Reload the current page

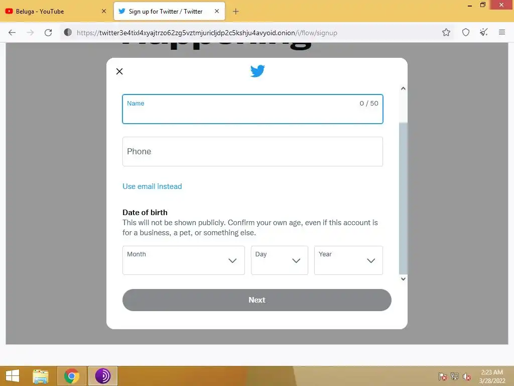pos(48,33)
